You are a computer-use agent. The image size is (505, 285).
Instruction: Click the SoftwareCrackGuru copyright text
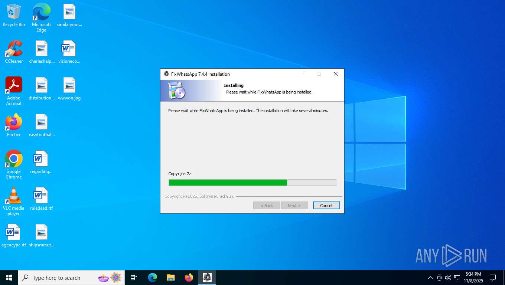point(199,196)
